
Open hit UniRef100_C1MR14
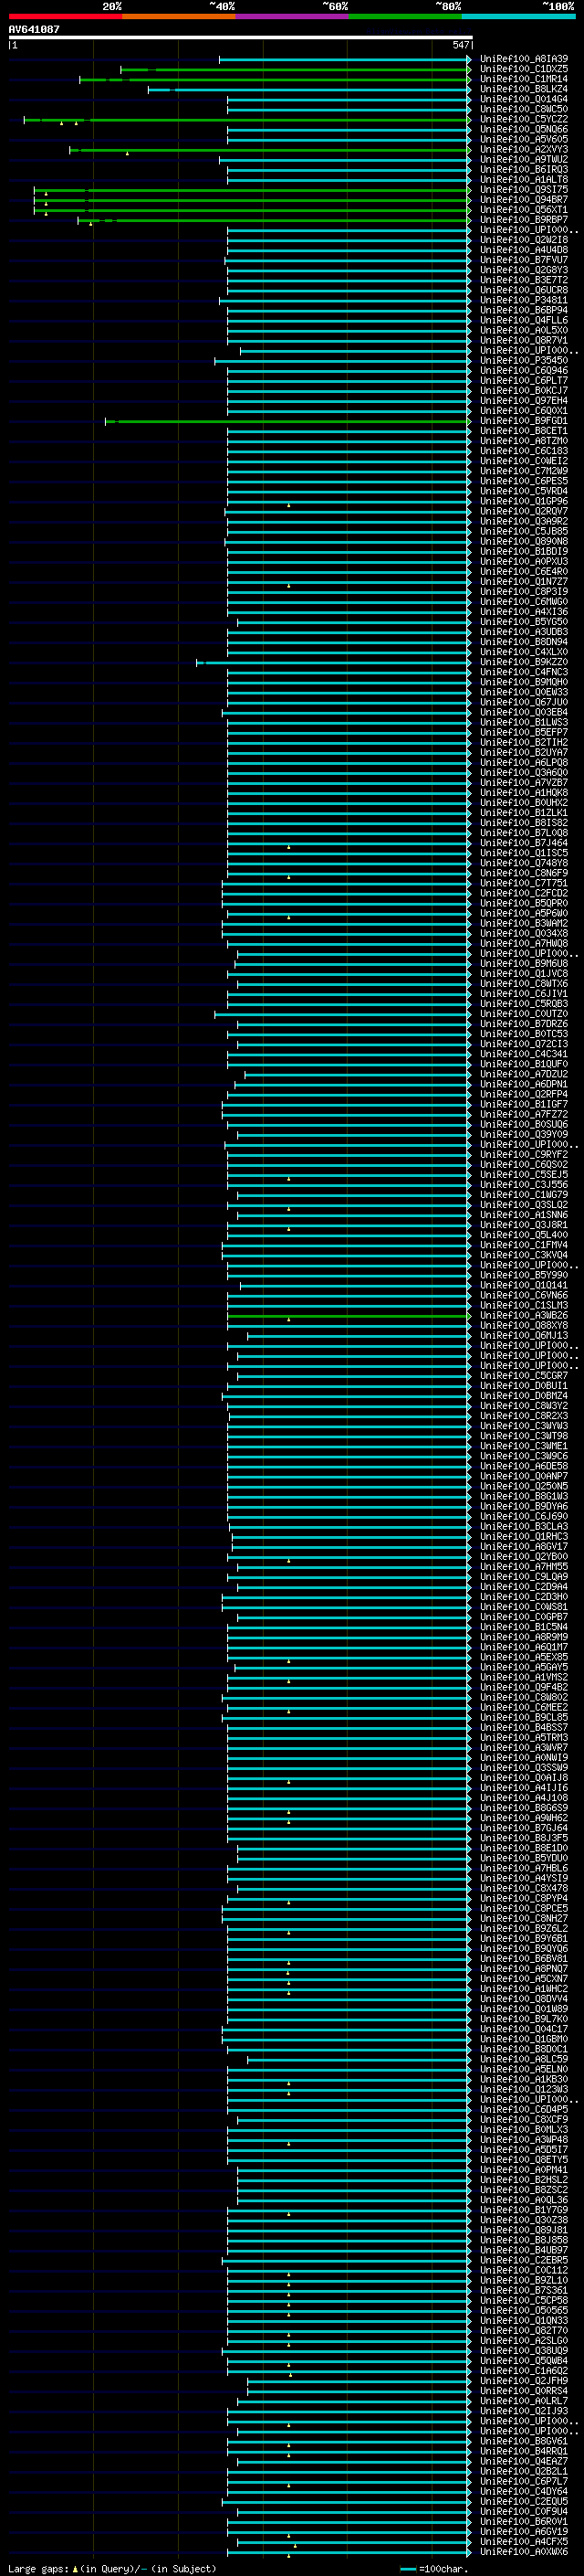click(523, 79)
